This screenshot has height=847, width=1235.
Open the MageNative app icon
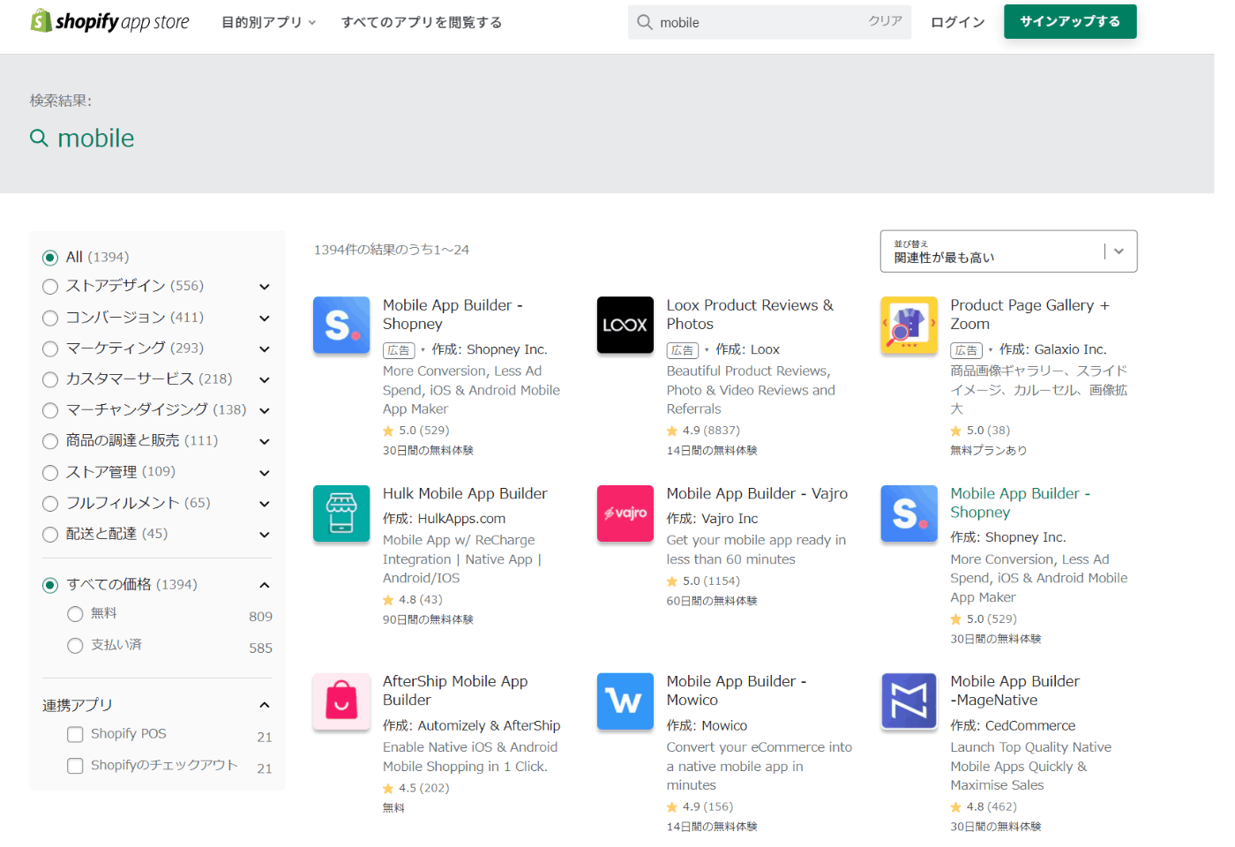pos(909,701)
